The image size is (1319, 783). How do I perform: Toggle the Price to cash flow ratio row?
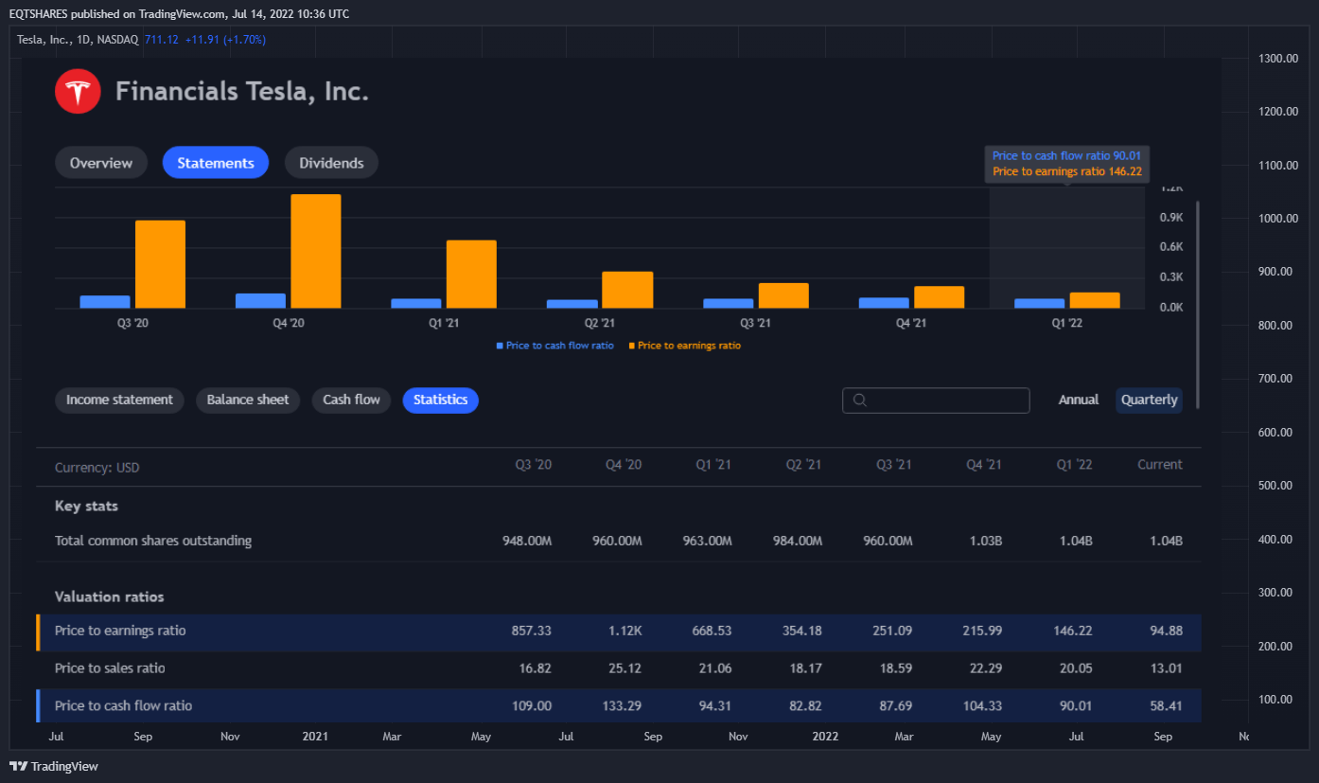(x=619, y=705)
